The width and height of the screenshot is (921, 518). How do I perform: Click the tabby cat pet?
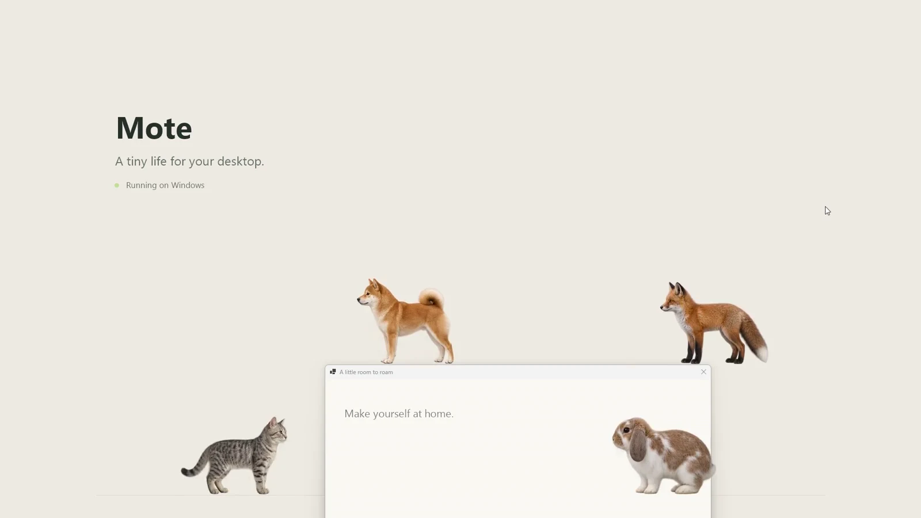click(x=234, y=455)
